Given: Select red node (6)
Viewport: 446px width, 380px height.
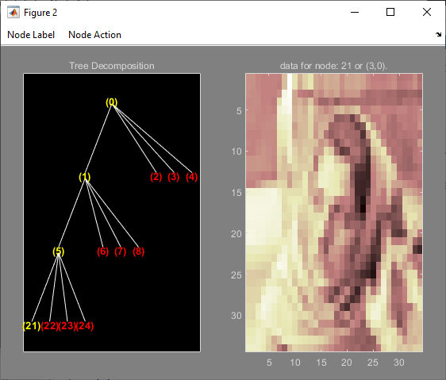Looking at the screenshot, I should click(x=102, y=251).
